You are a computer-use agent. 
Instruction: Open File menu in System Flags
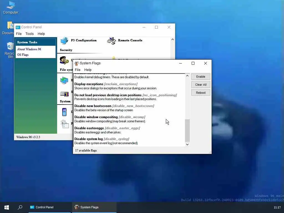[78, 70]
